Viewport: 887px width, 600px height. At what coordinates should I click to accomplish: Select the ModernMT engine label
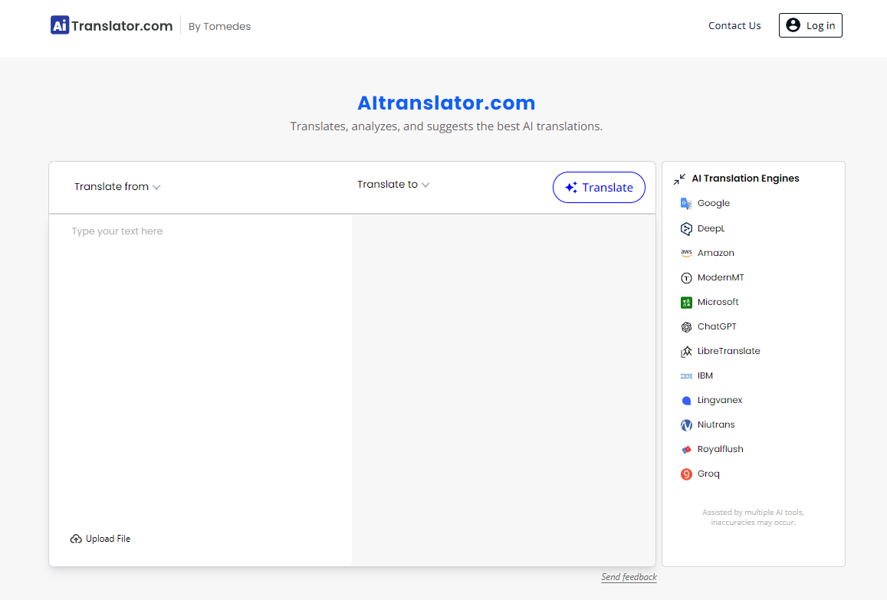[x=721, y=277]
